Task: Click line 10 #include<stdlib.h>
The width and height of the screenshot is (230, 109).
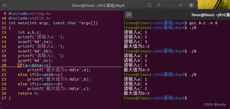Action: (30, 18)
